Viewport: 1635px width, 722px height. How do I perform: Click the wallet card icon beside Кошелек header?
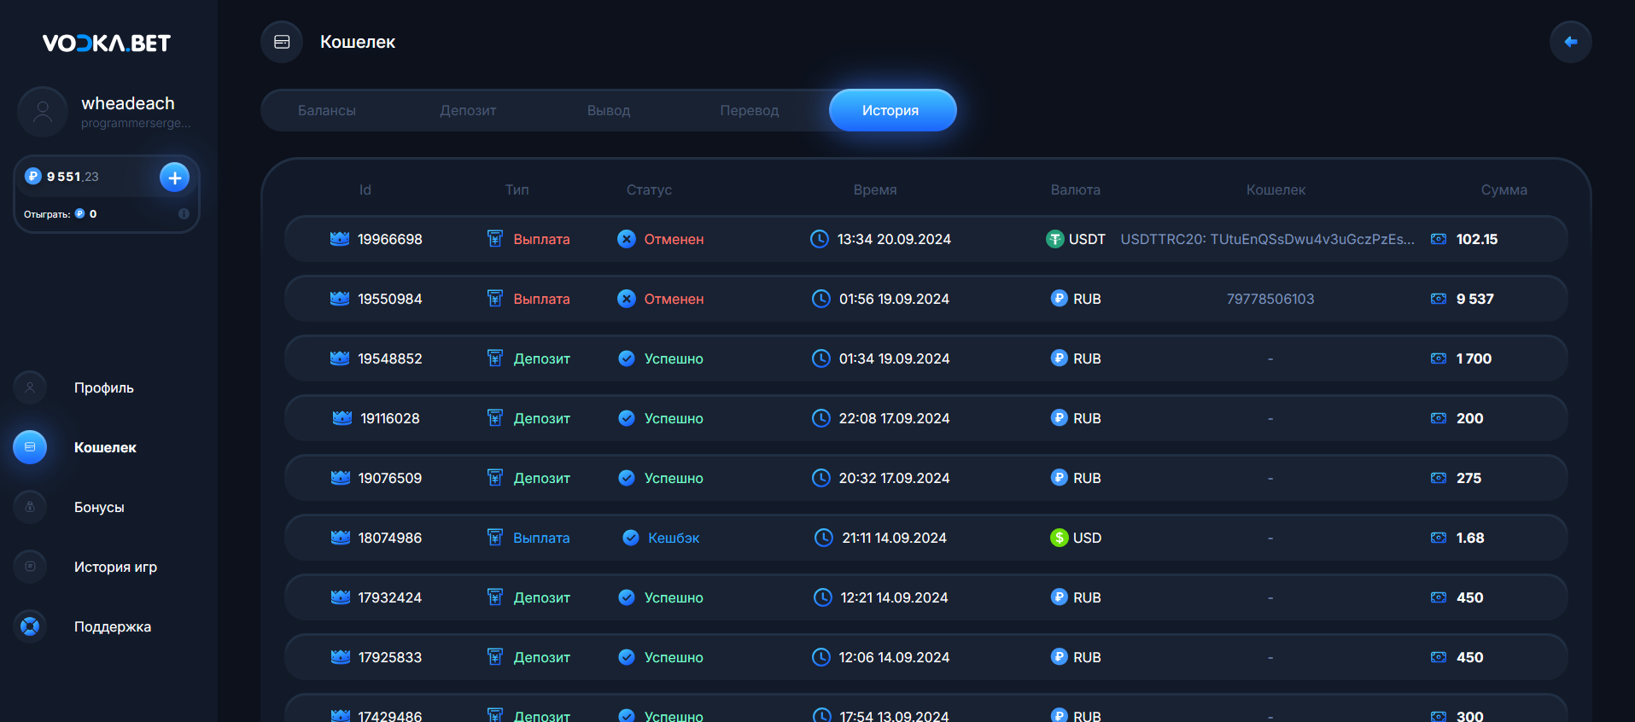282,42
